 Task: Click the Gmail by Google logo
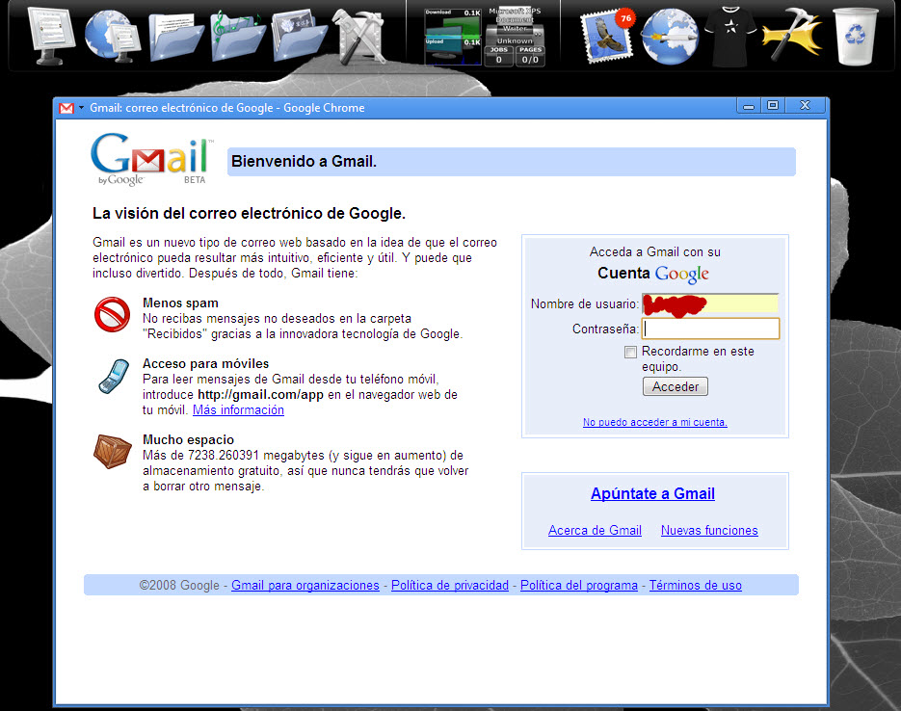point(151,159)
